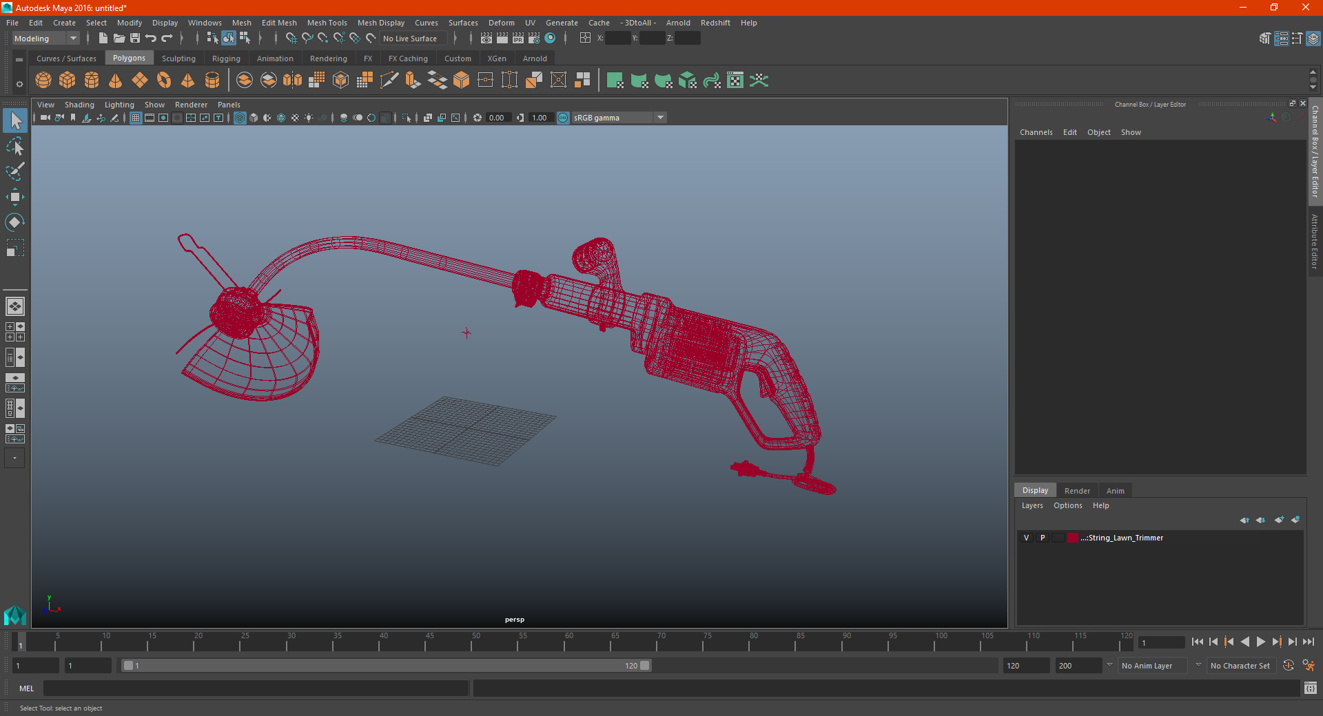This screenshot has height=716, width=1323.
Task: Switch MEL command line language toggle
Action: coord(26,688)
